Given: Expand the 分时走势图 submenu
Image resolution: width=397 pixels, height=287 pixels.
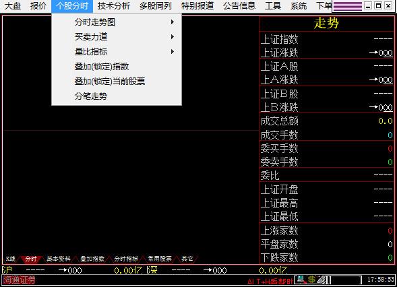Looking at the screenshot, I should pyautogui.click(x=117, y=22).
